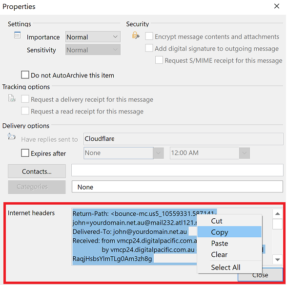Image resolution: width=287 pixels, height=285 pixels.
Task: Click the Settings list icon beside Importance
Action: pos(18,35)
